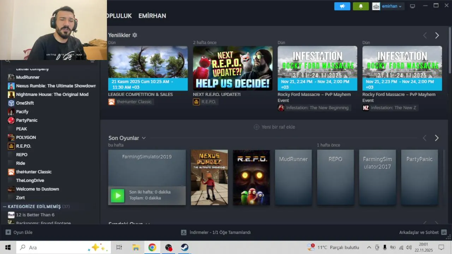Viewport: 452px width, 254px height.
Task: Open PartyPanic tile in Son Oyunlar
Action: (x=420, y=177)
